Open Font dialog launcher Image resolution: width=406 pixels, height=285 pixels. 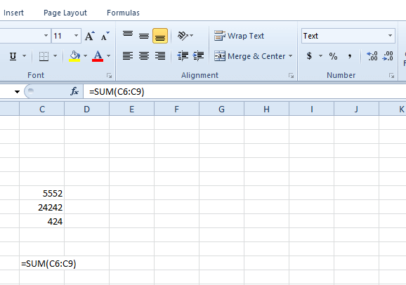tap(110, 76)
